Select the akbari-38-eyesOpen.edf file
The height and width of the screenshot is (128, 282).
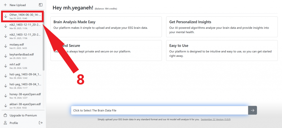click(25, 106)
